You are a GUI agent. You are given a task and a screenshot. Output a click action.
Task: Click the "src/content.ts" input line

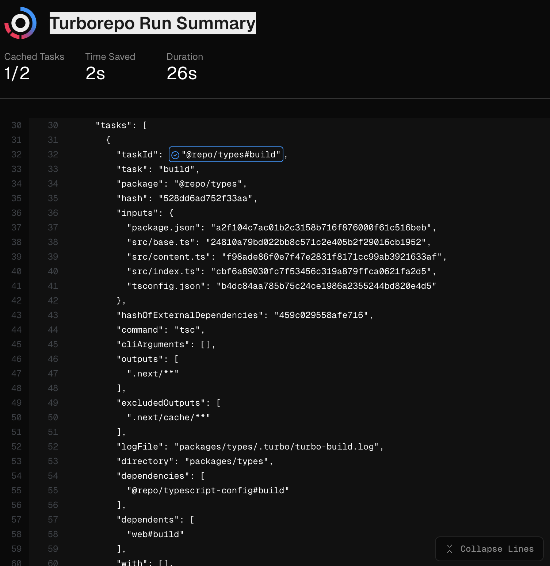287,257
